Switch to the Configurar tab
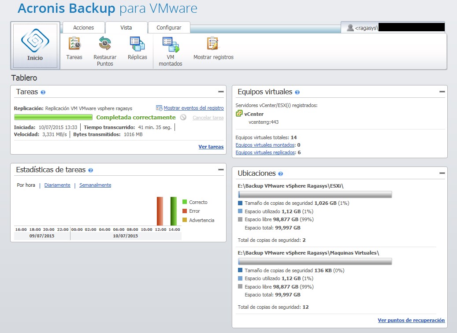This screenshot has width=457, height=333. point(169,28)
